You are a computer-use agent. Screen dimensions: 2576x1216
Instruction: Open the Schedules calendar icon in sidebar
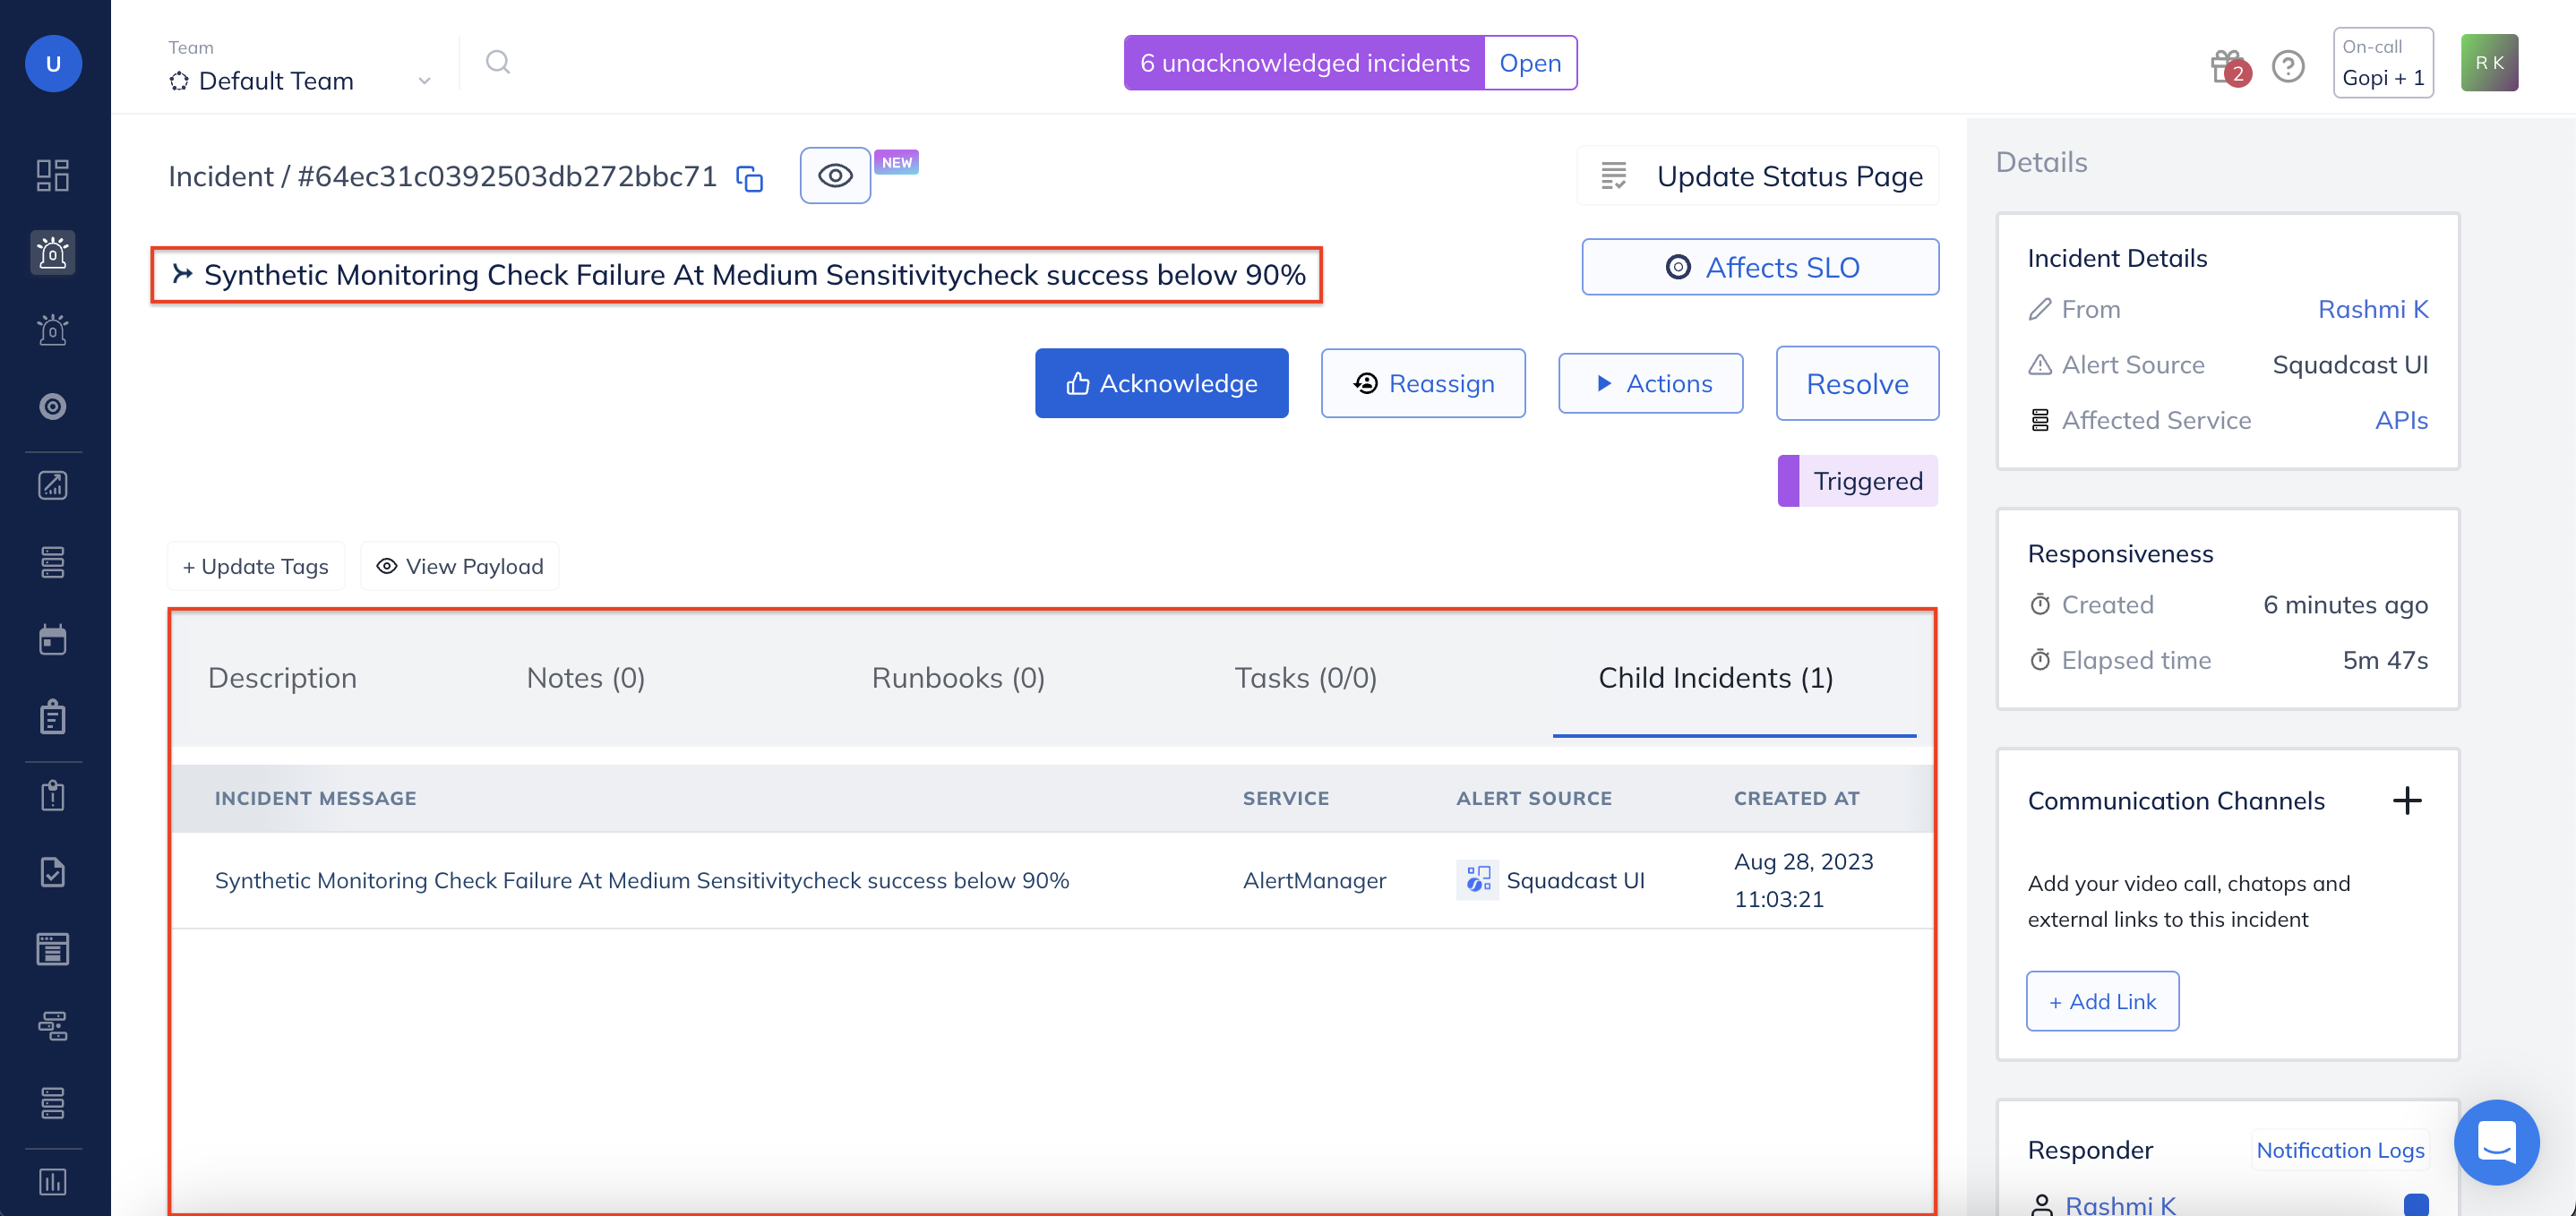52,639
